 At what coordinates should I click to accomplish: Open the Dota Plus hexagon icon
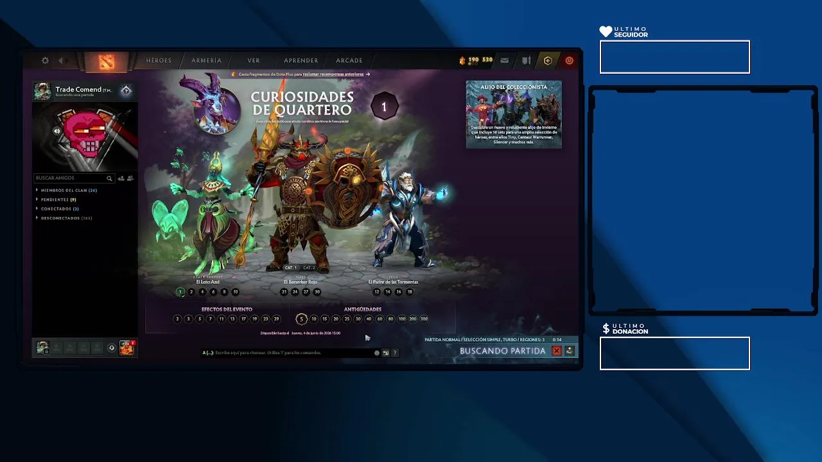coord(548,60)
